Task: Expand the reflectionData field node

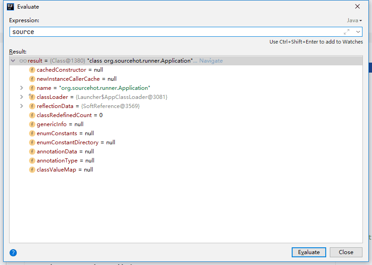Action: (x=22, y=106)
